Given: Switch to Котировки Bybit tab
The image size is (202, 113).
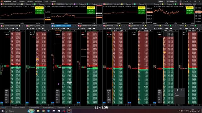Looking at the screenshot, I should click(x=48, y=107).
